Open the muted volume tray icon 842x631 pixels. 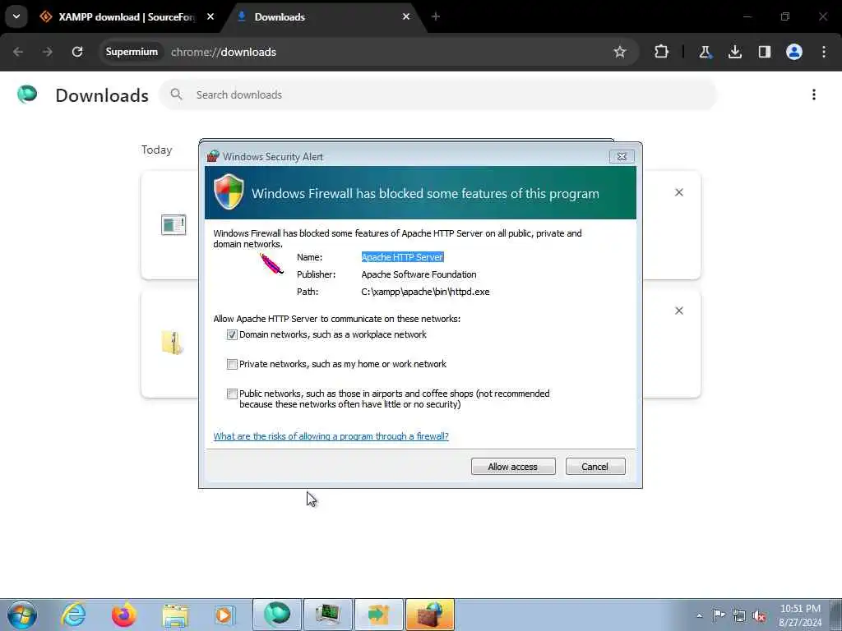(759, 615)
